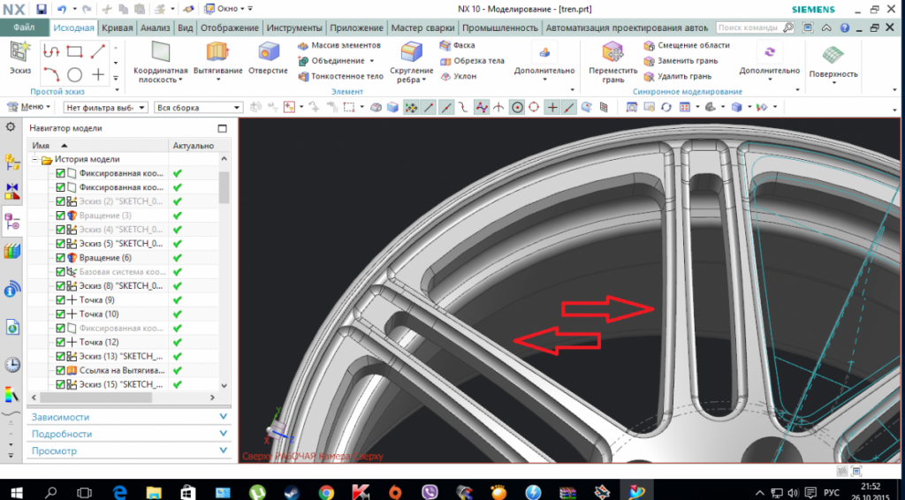This screenshot has height=500, width=905.
Task: Sort by the Имя column header
Action: tap(97, 146)
